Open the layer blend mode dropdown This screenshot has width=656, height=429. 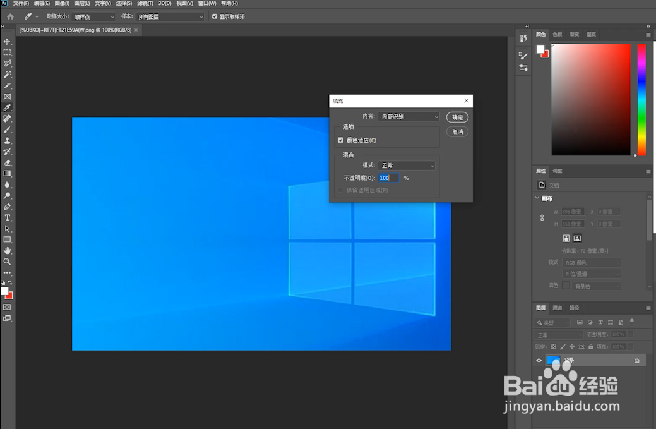tap(559, 335)
